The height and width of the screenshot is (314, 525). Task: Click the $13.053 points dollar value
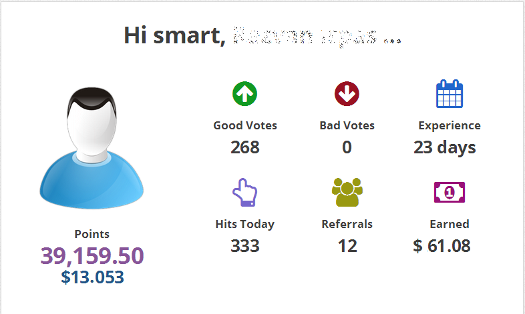(x=92, y=277)
